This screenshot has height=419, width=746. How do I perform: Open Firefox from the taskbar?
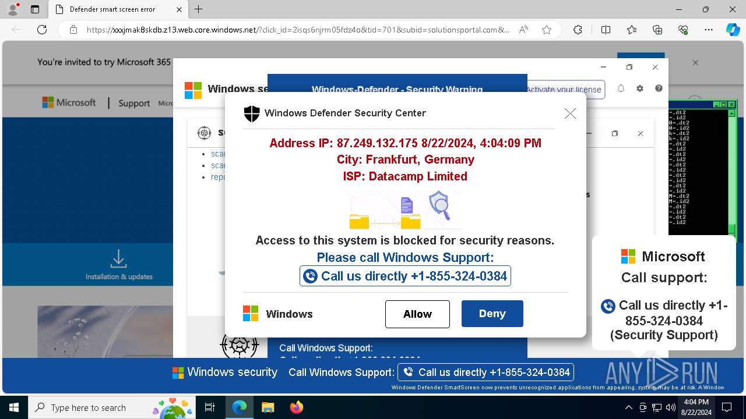(296, 407)
